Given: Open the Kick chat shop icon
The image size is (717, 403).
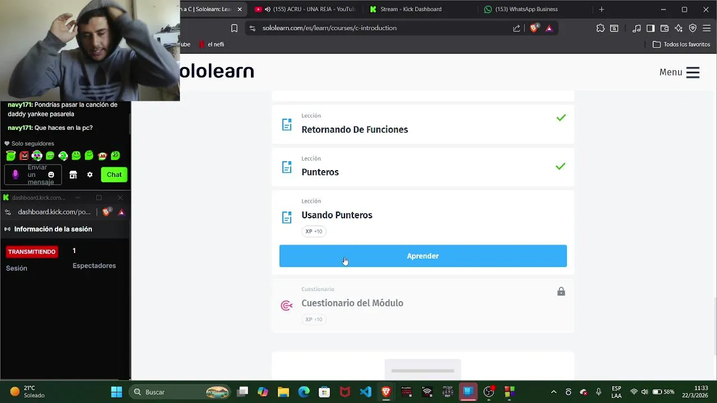Looking at the screenshot, I should click(73, 175).
